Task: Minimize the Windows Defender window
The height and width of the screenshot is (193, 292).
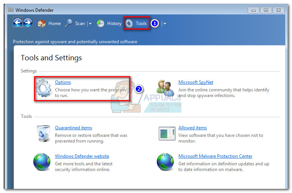Action: [253, 10]
